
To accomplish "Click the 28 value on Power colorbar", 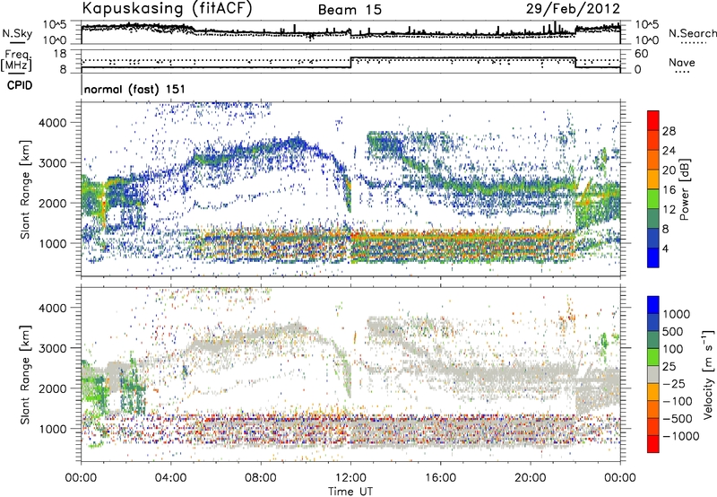I will point(669,131).
